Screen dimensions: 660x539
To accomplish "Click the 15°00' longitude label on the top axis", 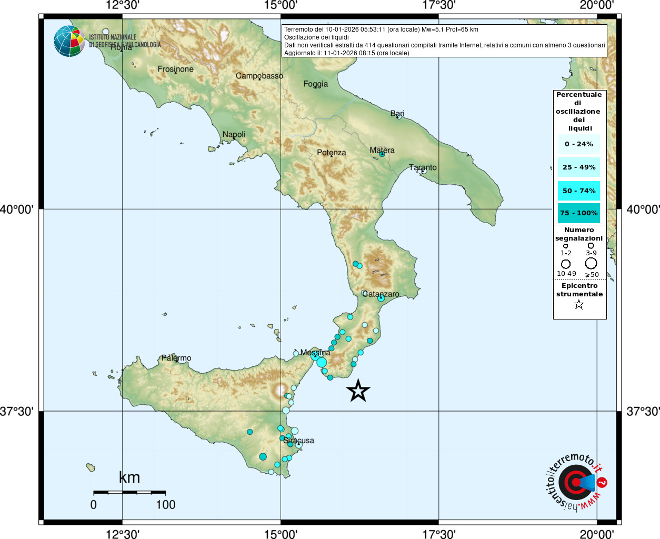I will [281, 5].
